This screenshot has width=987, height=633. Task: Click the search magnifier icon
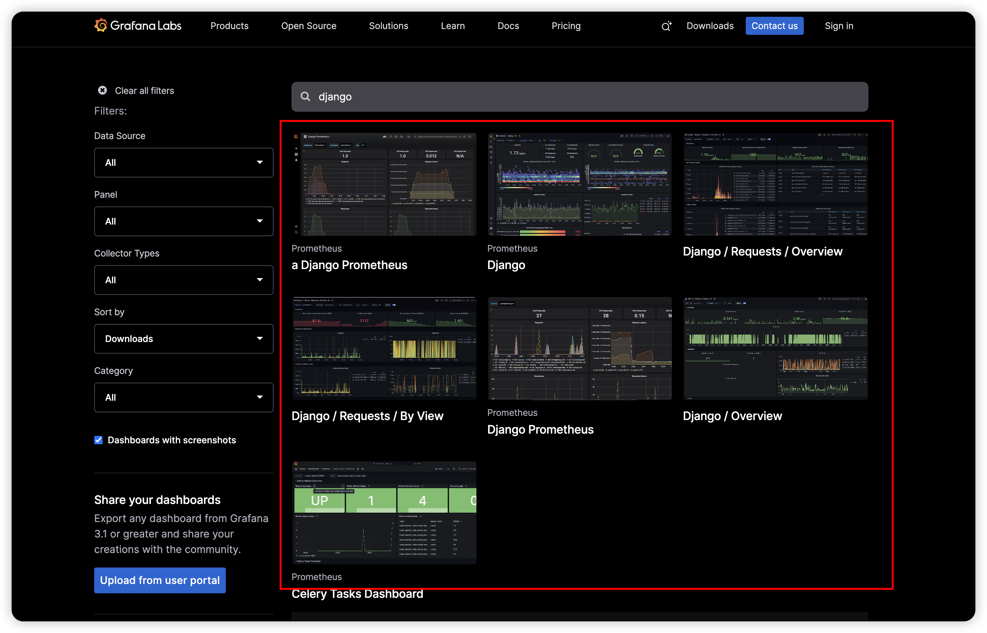click(305, 96)
